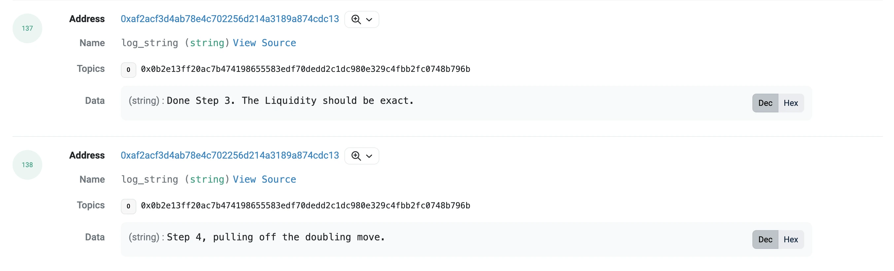Screen dimensions: 894x271
Task: Select Dec format for log 138 data
Action: pos(765,239)
